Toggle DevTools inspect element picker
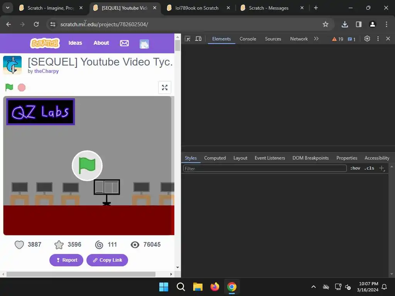Screen dimensions: 395x296 187,39
